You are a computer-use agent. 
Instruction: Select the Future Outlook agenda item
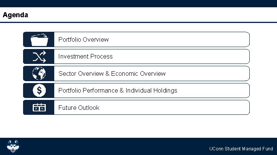tap(78, 108)
